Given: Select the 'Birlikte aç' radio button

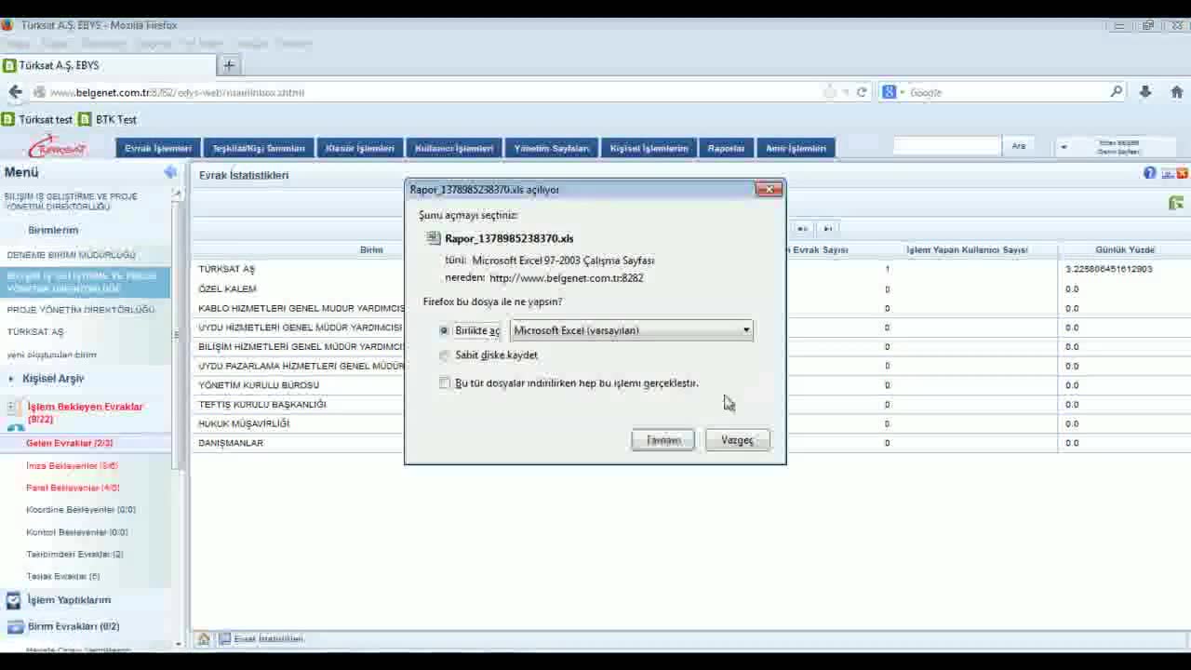Looking at the screenshot, I should [x=445, y=330].
